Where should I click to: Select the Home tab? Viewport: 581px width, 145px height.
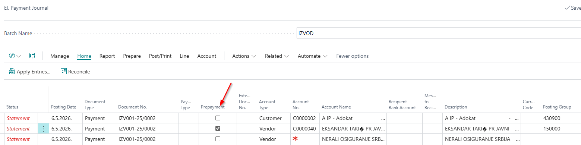(84, 56)
